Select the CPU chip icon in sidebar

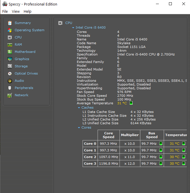pos(10,37)
